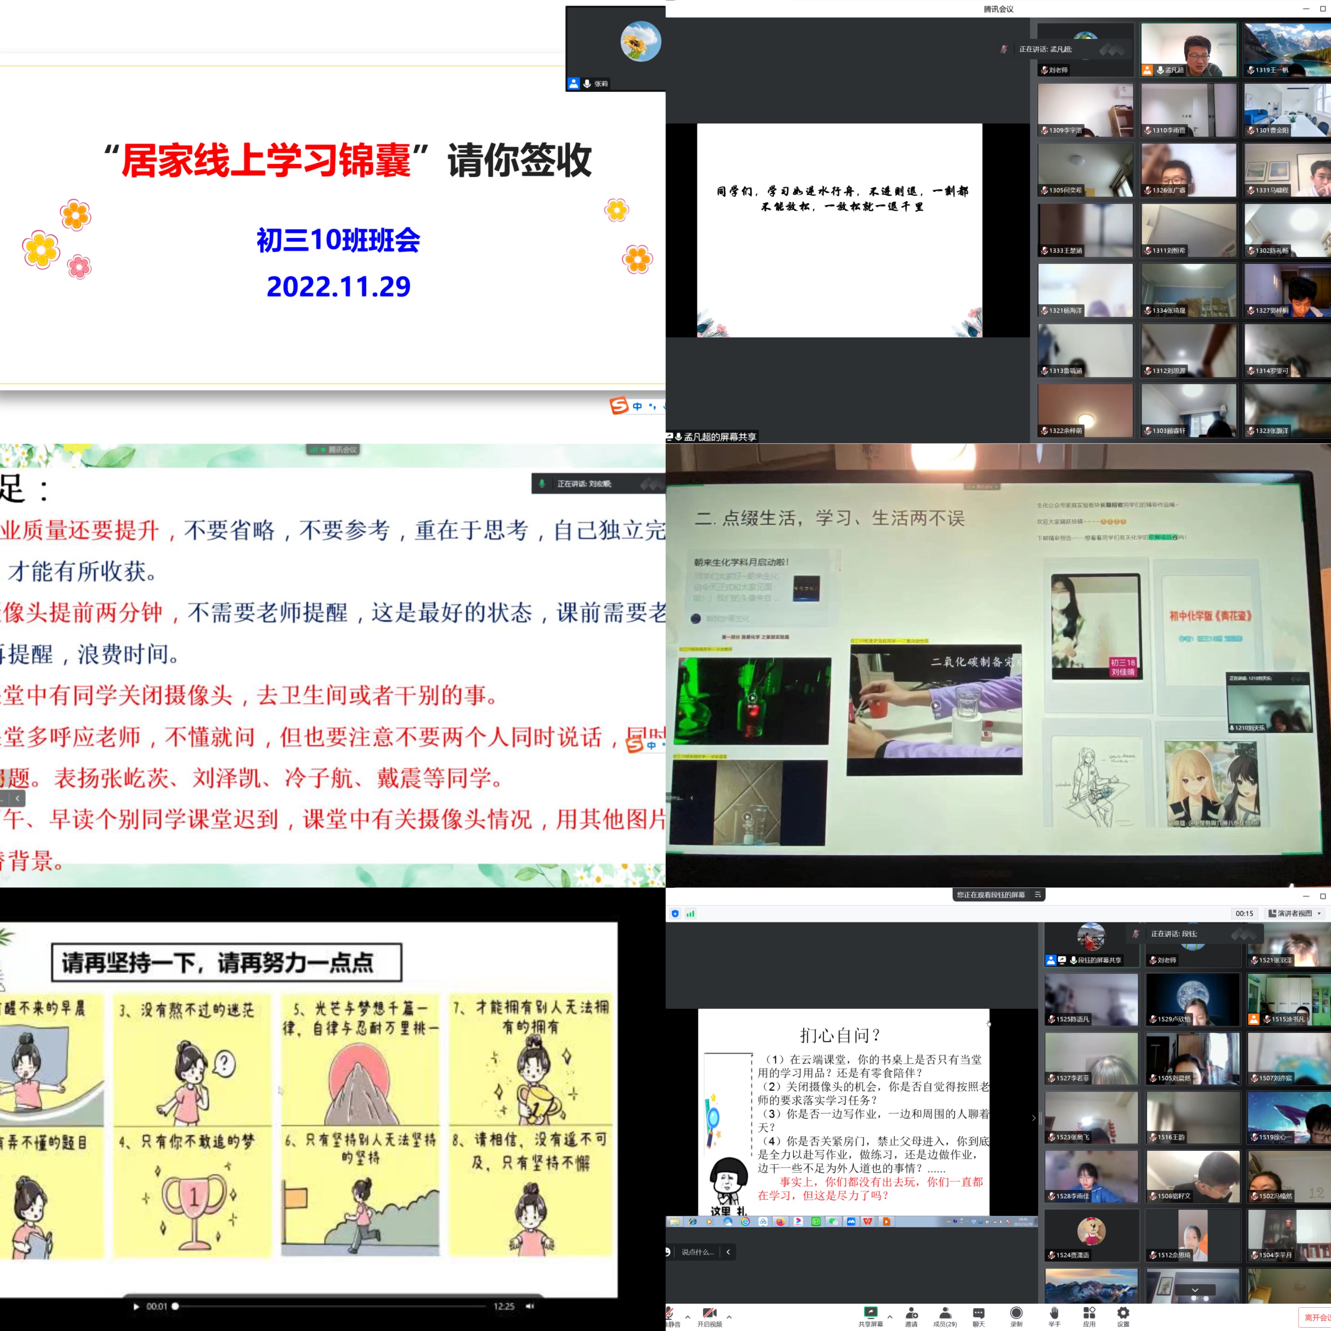Open the menu beside 您正在观看段钰的屏幕
Viewport: 1331px width, 1331px height.
(x=1038, y=895)
